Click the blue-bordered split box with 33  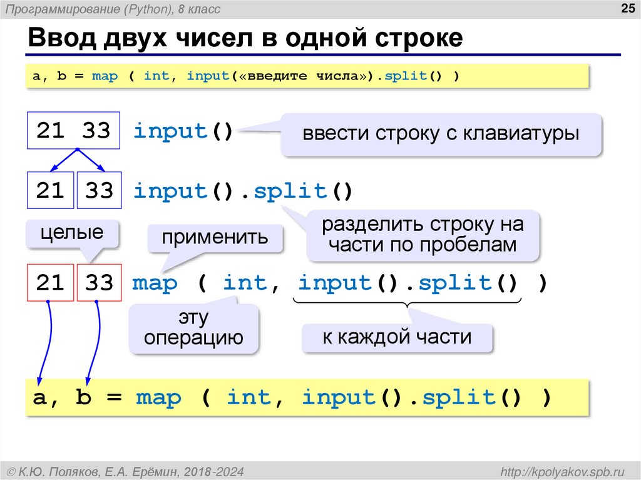pos(100,190)
